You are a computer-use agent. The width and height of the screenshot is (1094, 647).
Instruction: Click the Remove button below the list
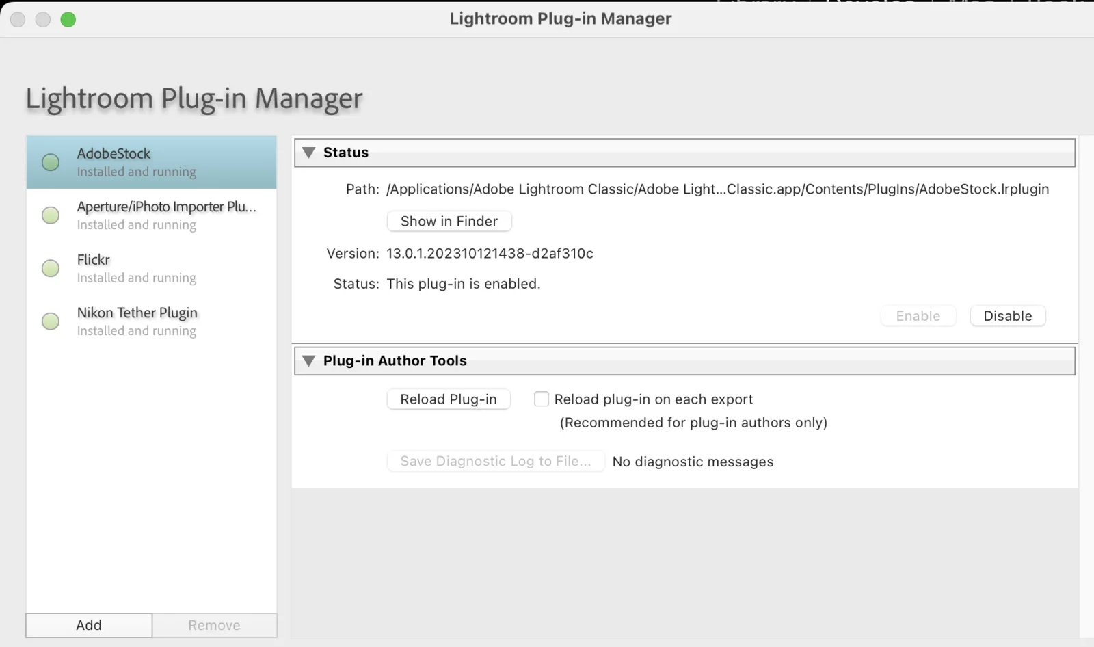[215, 625]
